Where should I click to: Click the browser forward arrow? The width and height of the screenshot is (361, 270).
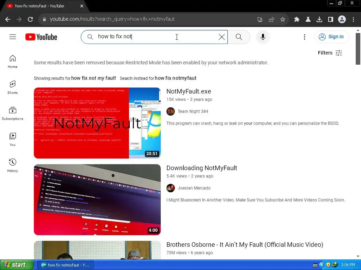pyautogui.click(x=19, y=19)
